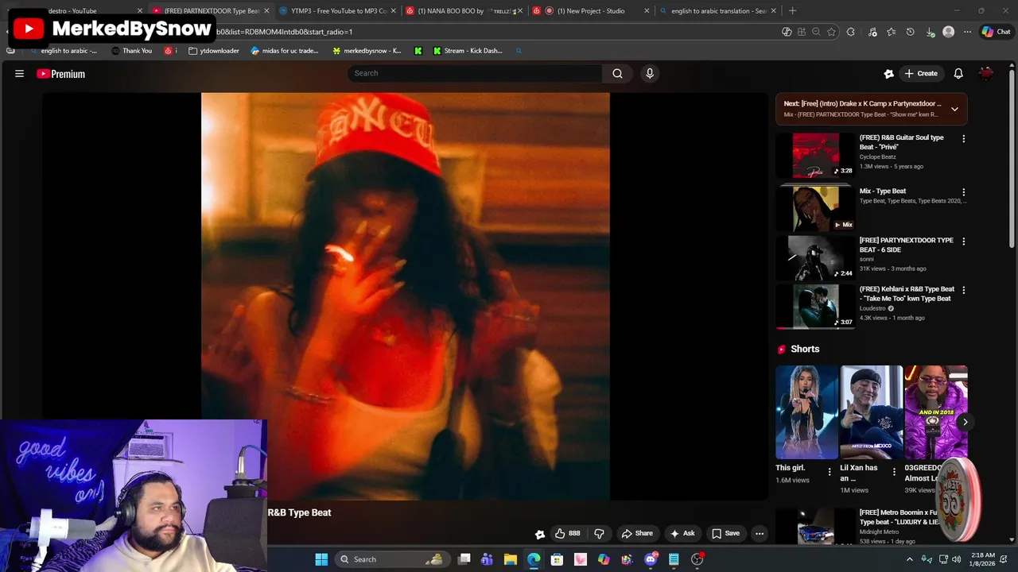Open PARTYNEXTDOOR TYPE BEAT - 6 SIDE title
Image resolution: width=1018 pixels, height=572 pixels.
tap(906, 245)
